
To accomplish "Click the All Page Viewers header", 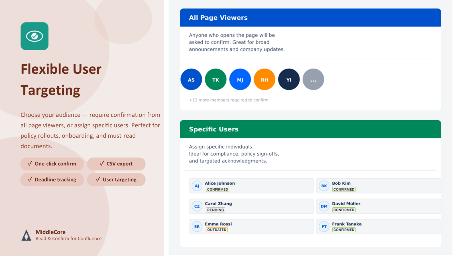I will (310, 18).
